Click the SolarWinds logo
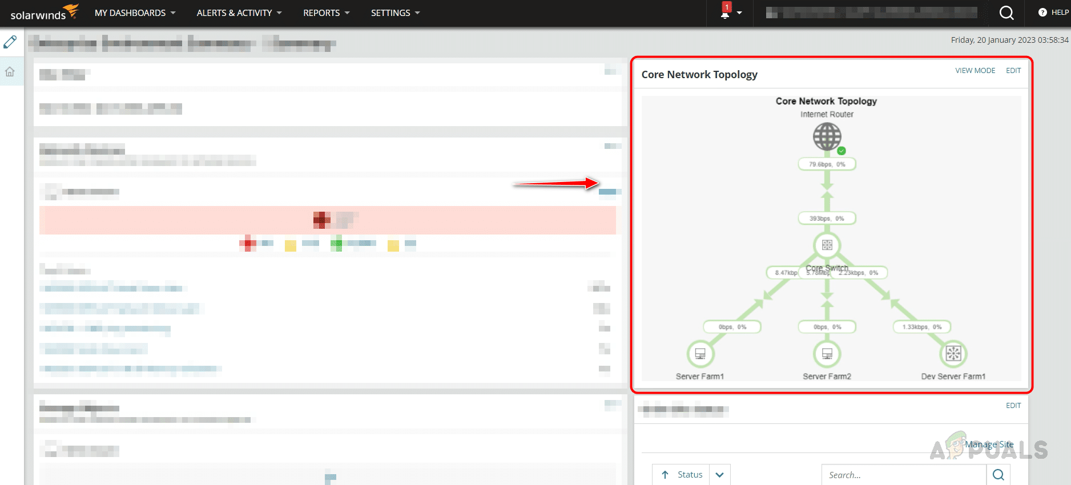The height and width of the screenshot is (485, 1071). point(45,13)
